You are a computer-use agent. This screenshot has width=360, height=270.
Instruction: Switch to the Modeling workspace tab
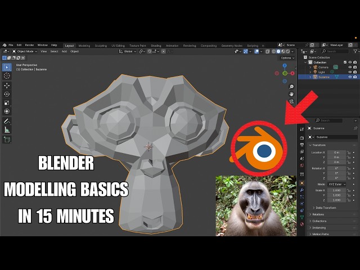pyautogui.click(x=84, y=46)
